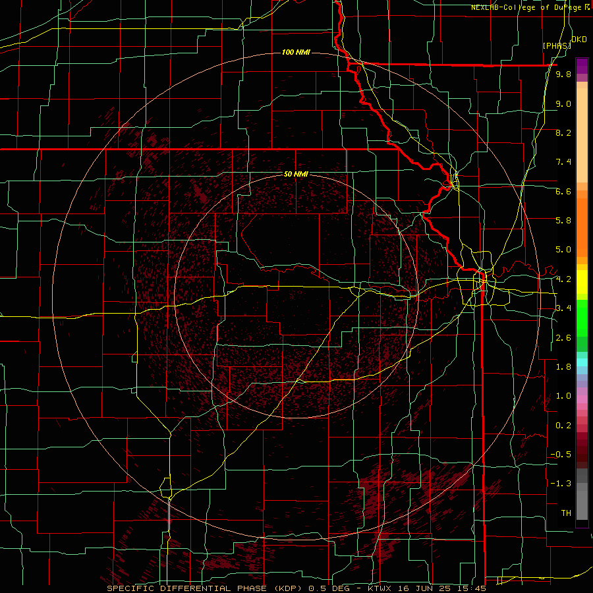The image size is (593, 593).
Task: Click the DKD label above the scale
Action: (579, 40)
